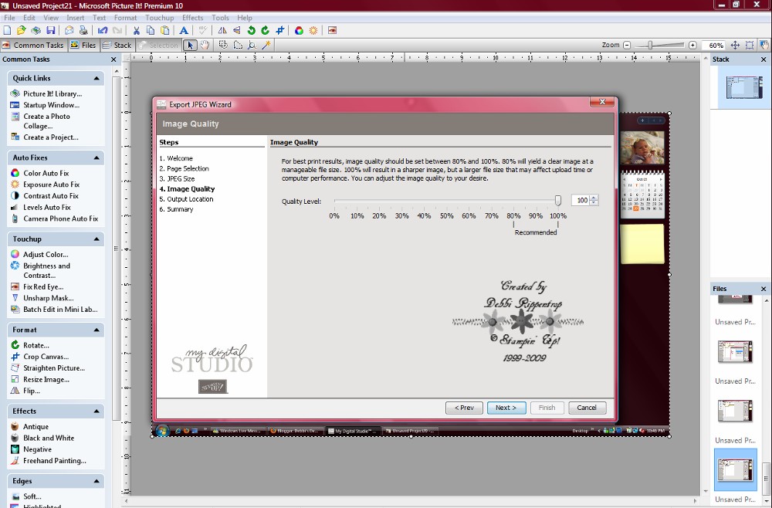Click the Zoom slider handle in toolbar

pos(650,46)
